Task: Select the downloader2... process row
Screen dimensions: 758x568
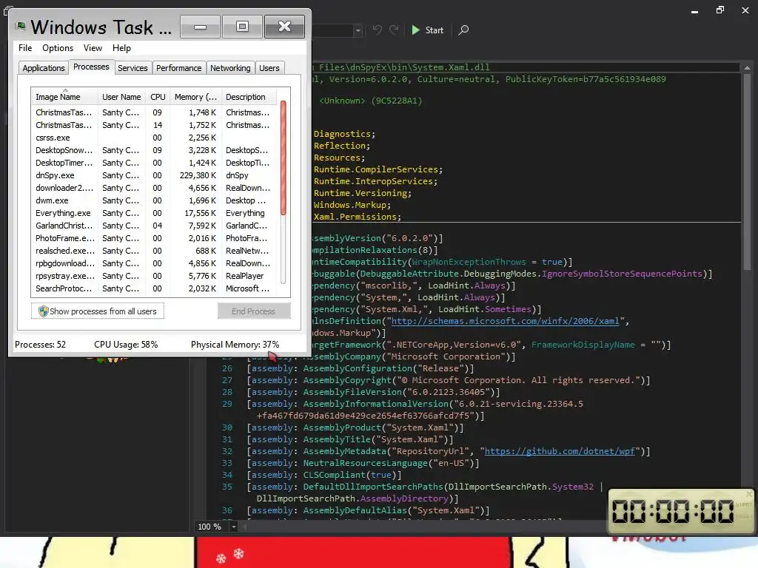Action: tap(155, 188)
